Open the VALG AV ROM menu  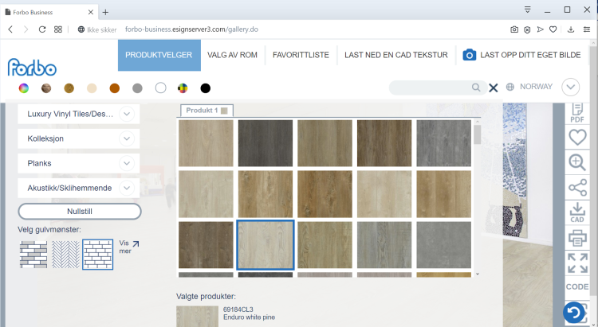pyautogui.click(x=231, y=55)
